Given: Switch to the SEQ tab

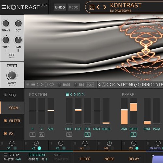Looking at the screenshot, I should (x=12, y=95).
